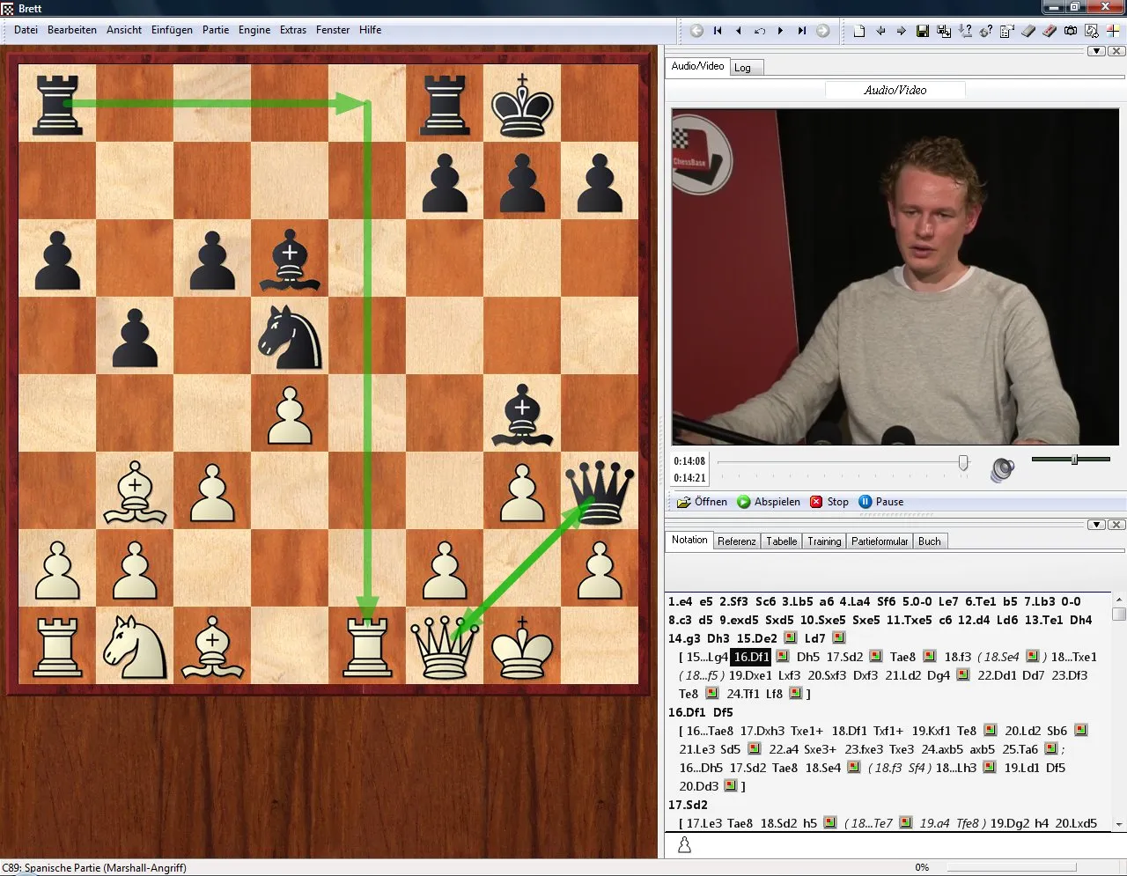Switch to the Buch tab
This screenshot has width=1127, height=876.
coord(930,541)
